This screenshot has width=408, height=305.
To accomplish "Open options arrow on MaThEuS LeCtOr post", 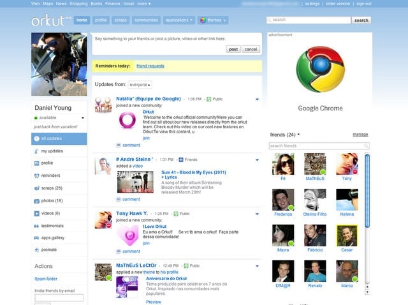I will pyautogui.click(x=257, y=266).
